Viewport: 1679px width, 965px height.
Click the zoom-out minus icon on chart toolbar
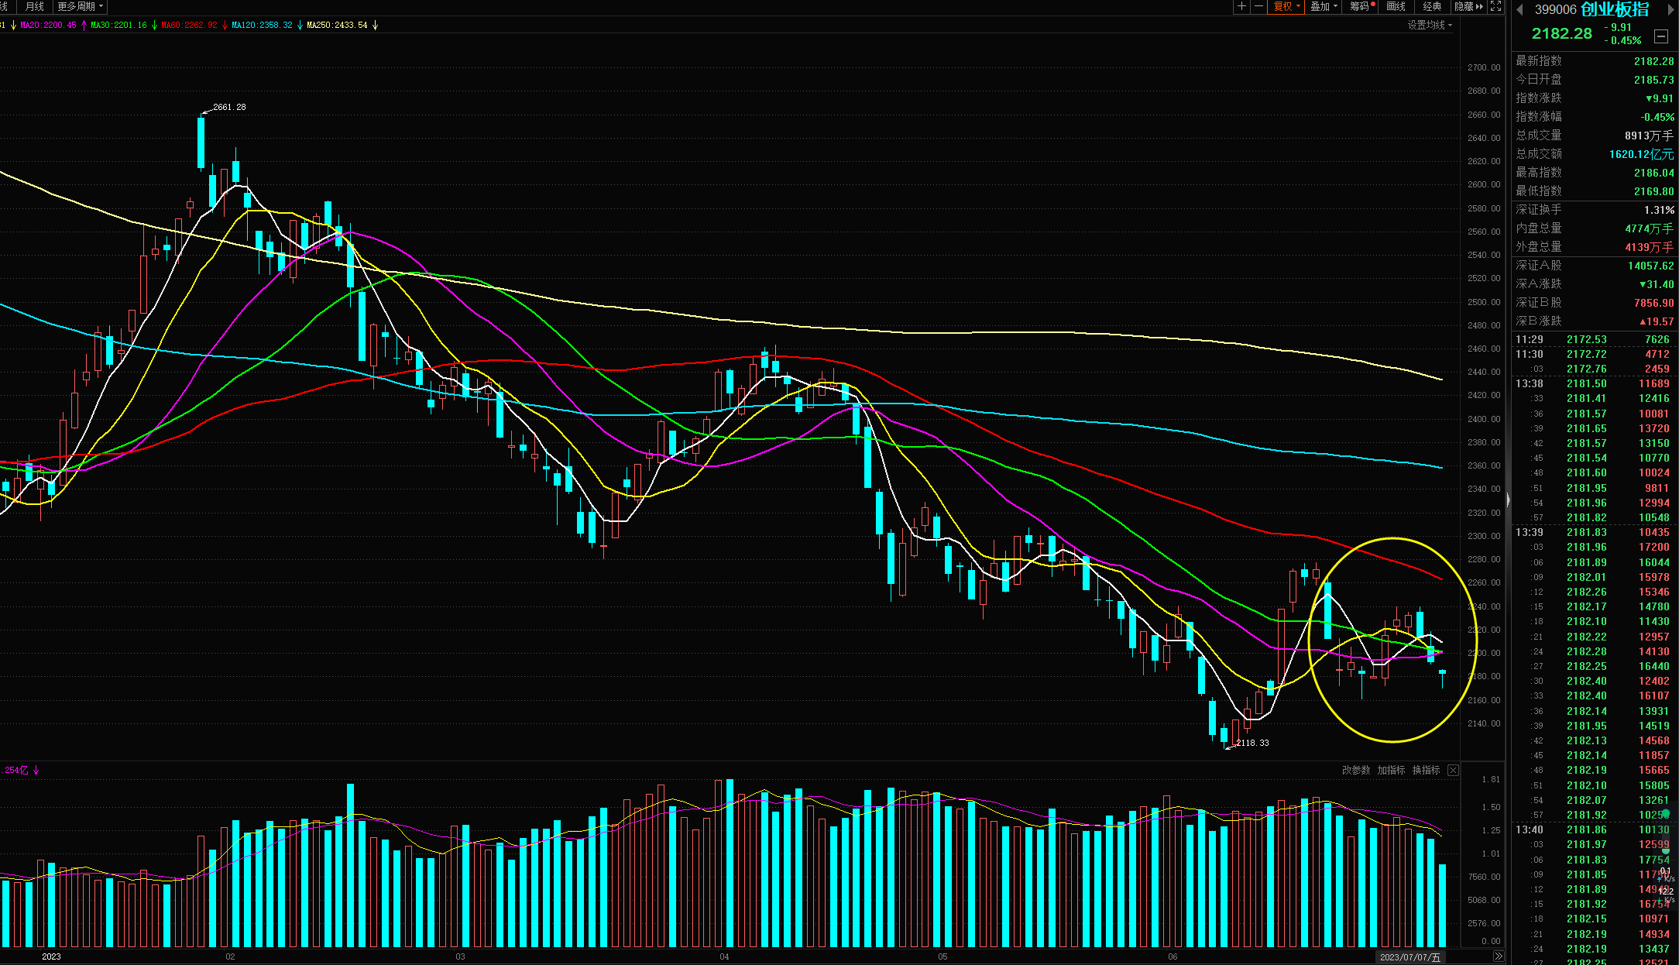(x=1258, y=6)
